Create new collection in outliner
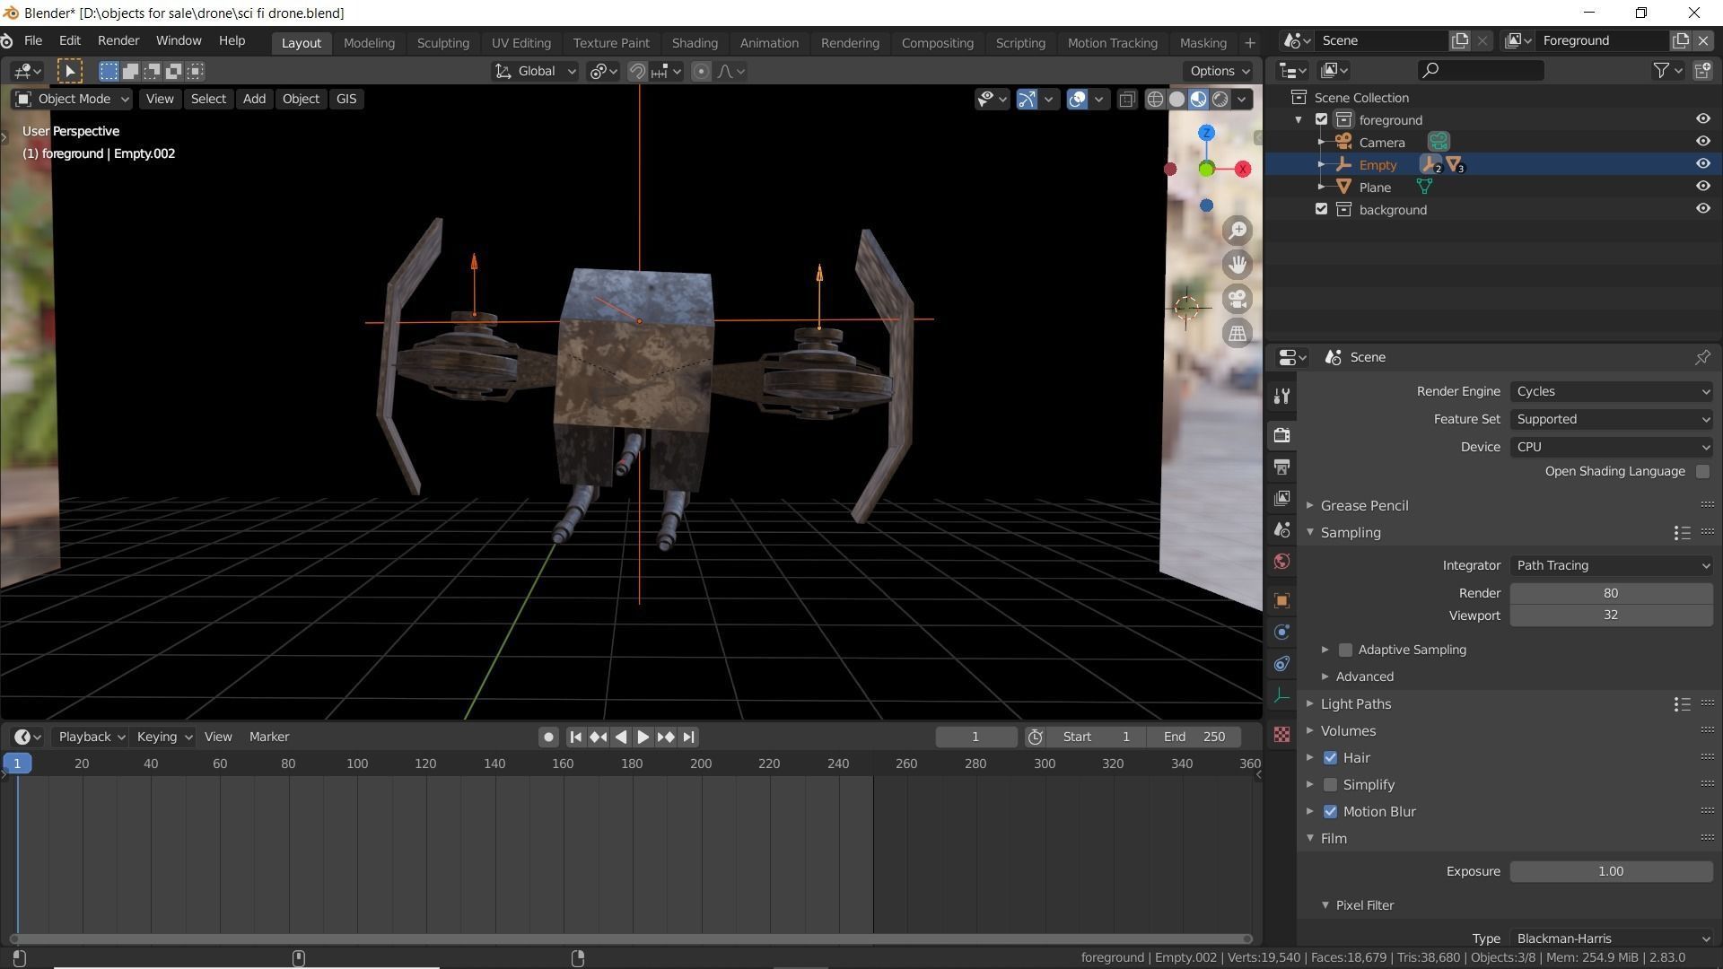 (x=1702, y=70)
